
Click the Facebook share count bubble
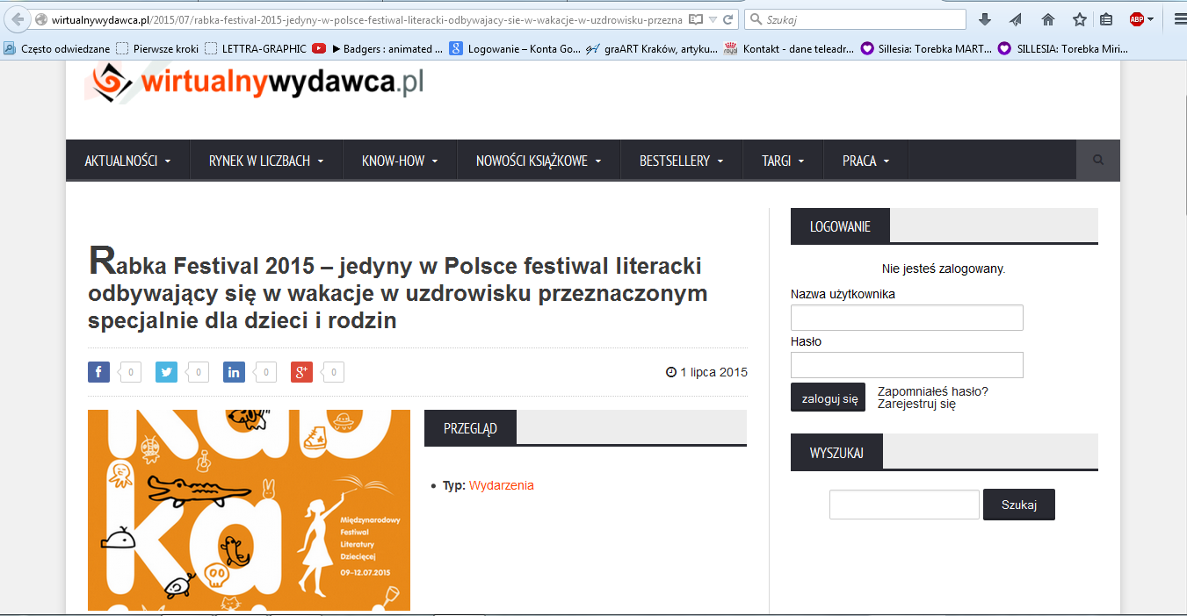click(x=129, y=372)
